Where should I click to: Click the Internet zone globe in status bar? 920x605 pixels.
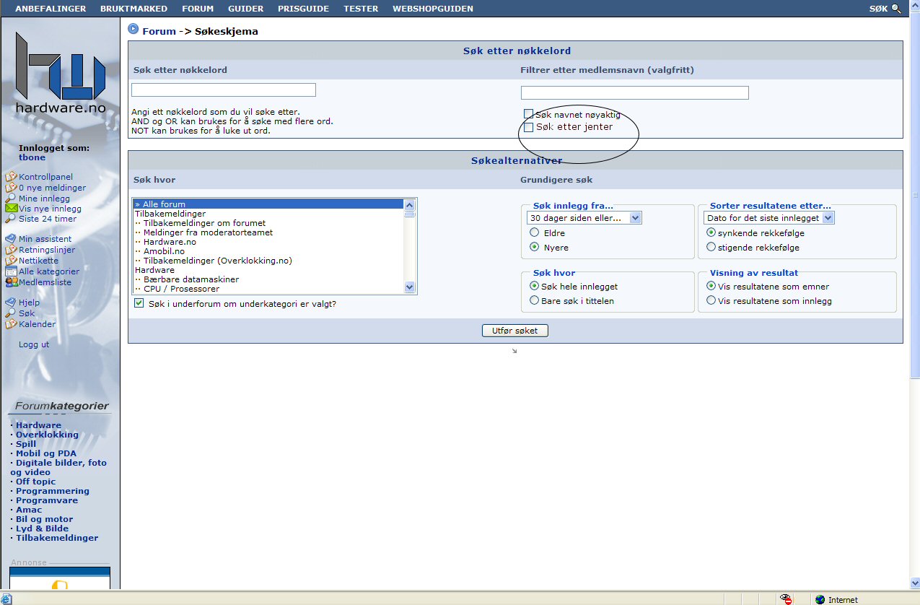pos(820,599)
